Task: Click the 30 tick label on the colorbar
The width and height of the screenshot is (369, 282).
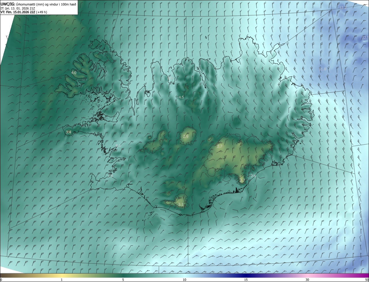Action: point(307,280)
